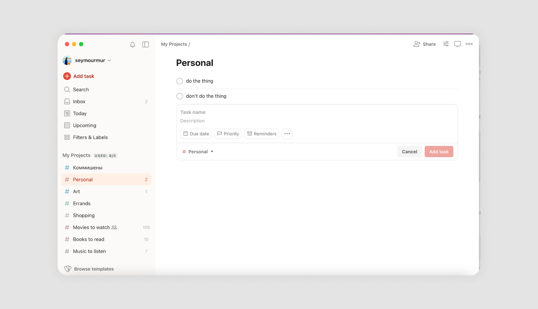Click the Inbox icon

(x=67, y=101)
